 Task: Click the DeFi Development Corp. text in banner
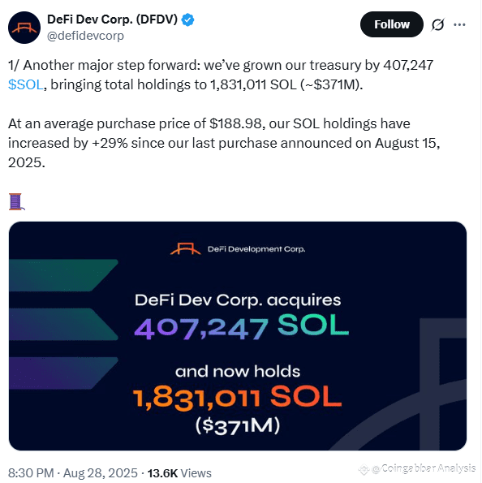click(256, 249)
